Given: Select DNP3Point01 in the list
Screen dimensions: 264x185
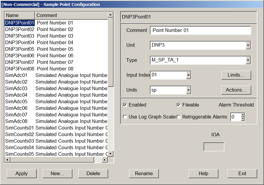Looking at the screenshot, I should [20, 23].
